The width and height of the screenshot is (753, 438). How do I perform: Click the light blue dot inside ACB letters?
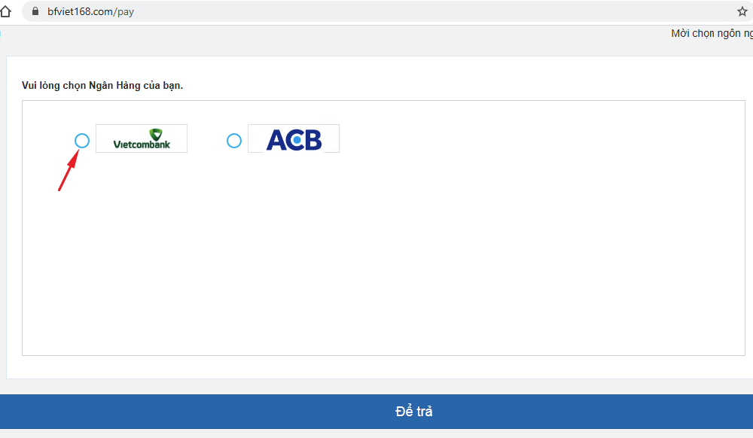point(297,140)
